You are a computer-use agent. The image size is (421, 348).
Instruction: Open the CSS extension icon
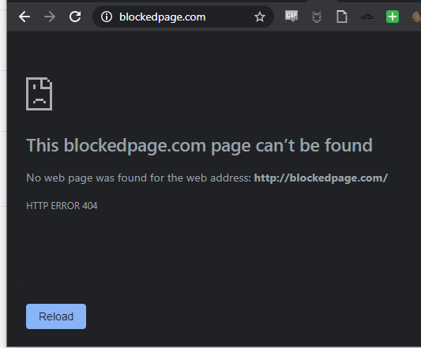(x=291, y=17)
